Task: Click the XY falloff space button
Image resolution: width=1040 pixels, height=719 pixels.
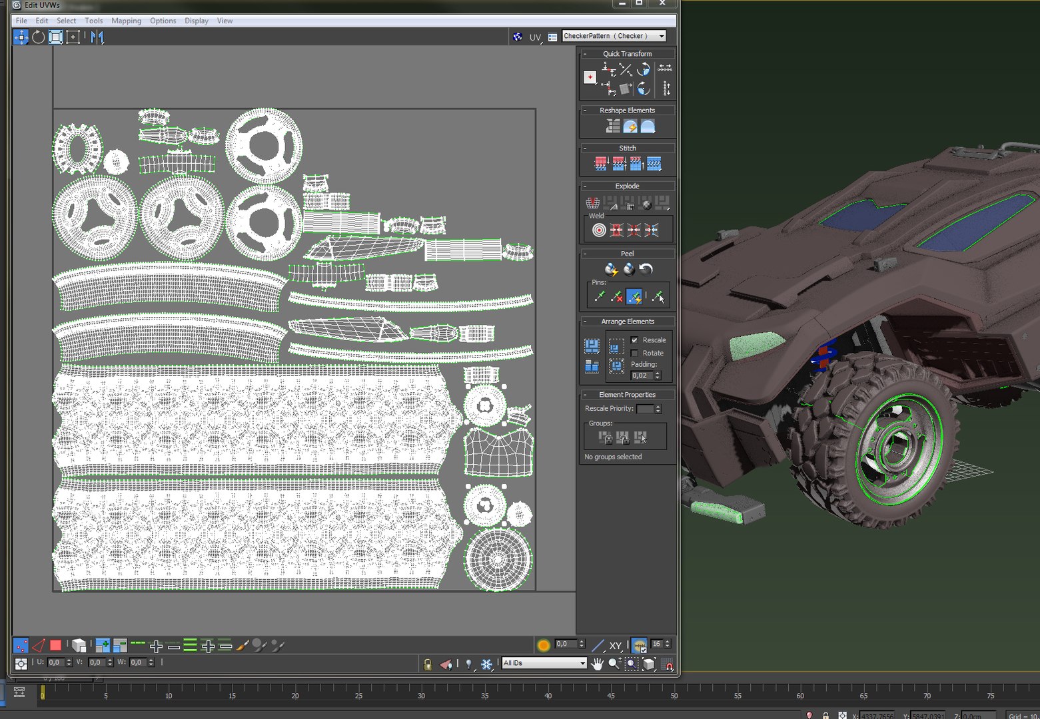Action: pos(616,645)
